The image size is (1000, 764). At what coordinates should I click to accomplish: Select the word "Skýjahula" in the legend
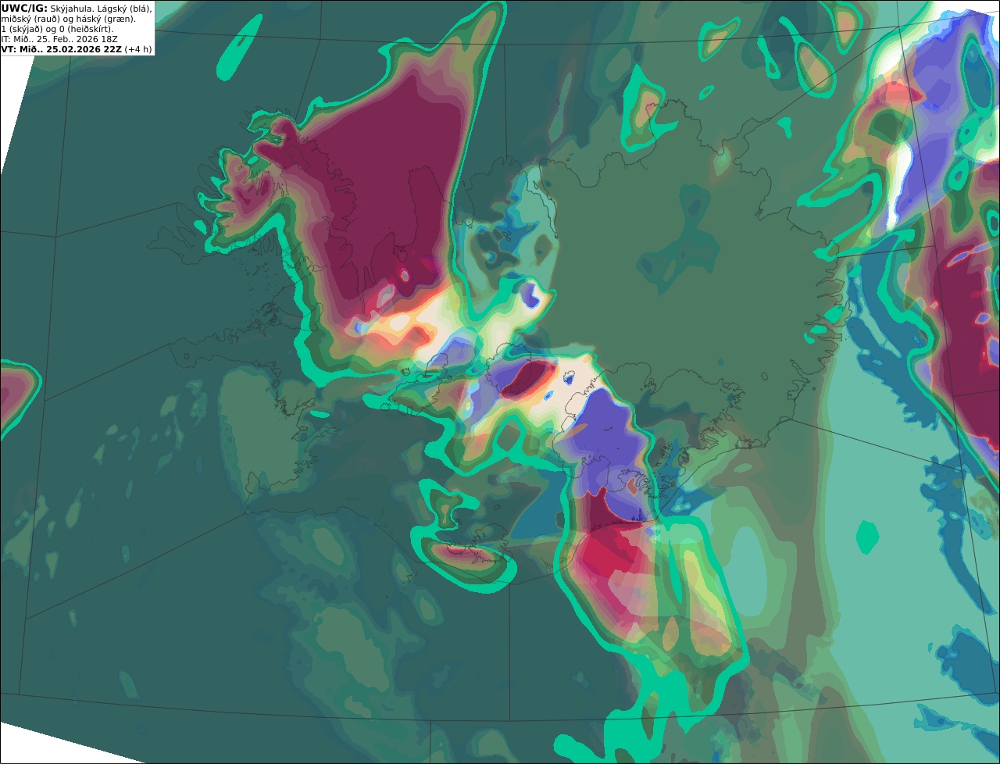[70, 9]
